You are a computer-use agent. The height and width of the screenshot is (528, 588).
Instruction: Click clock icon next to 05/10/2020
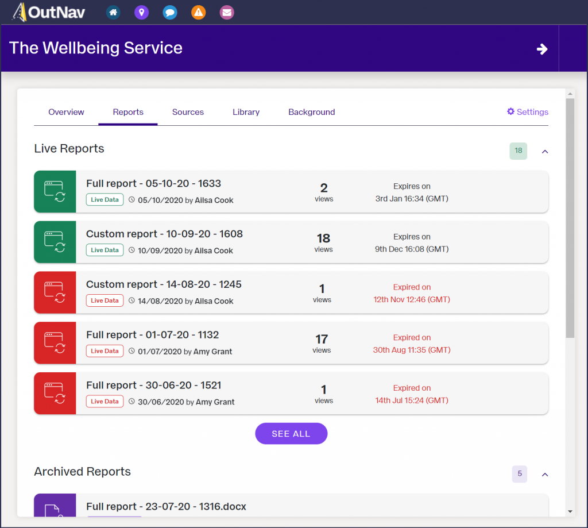(x=131, y=199)
